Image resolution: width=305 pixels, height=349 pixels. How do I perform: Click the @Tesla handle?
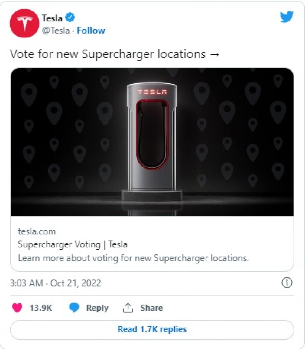click(x=56, y=30)
